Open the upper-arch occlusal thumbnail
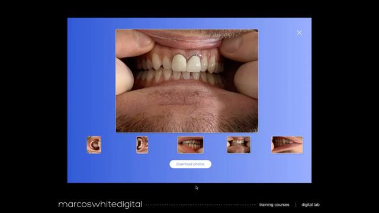Screen dimensions: 379x213 94,145
